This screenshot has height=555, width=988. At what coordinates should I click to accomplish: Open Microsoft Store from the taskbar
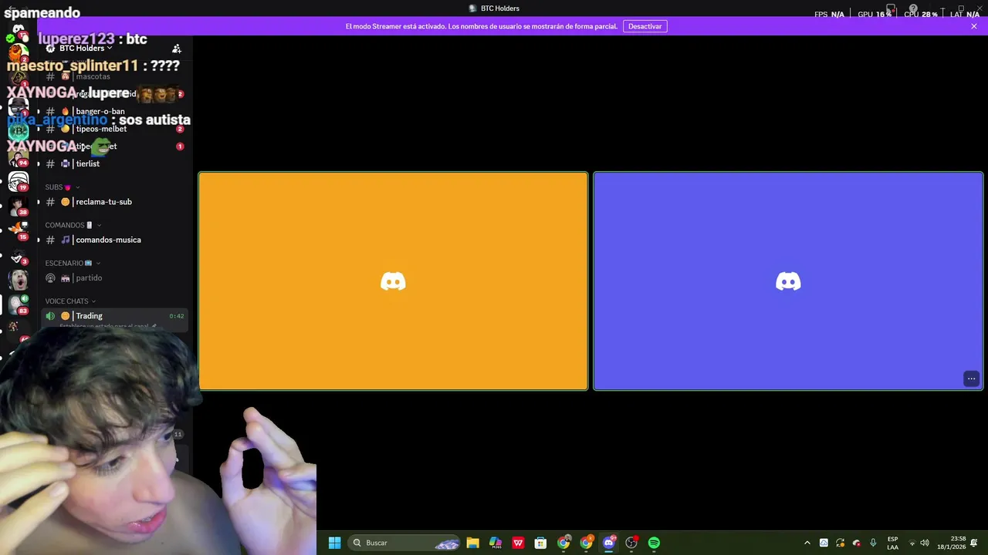pos(541,543)
